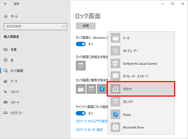Viewport: 188px width, 139px height.
Task: Focus the 設定の検索 search field
Action: (x=35, y=26)
